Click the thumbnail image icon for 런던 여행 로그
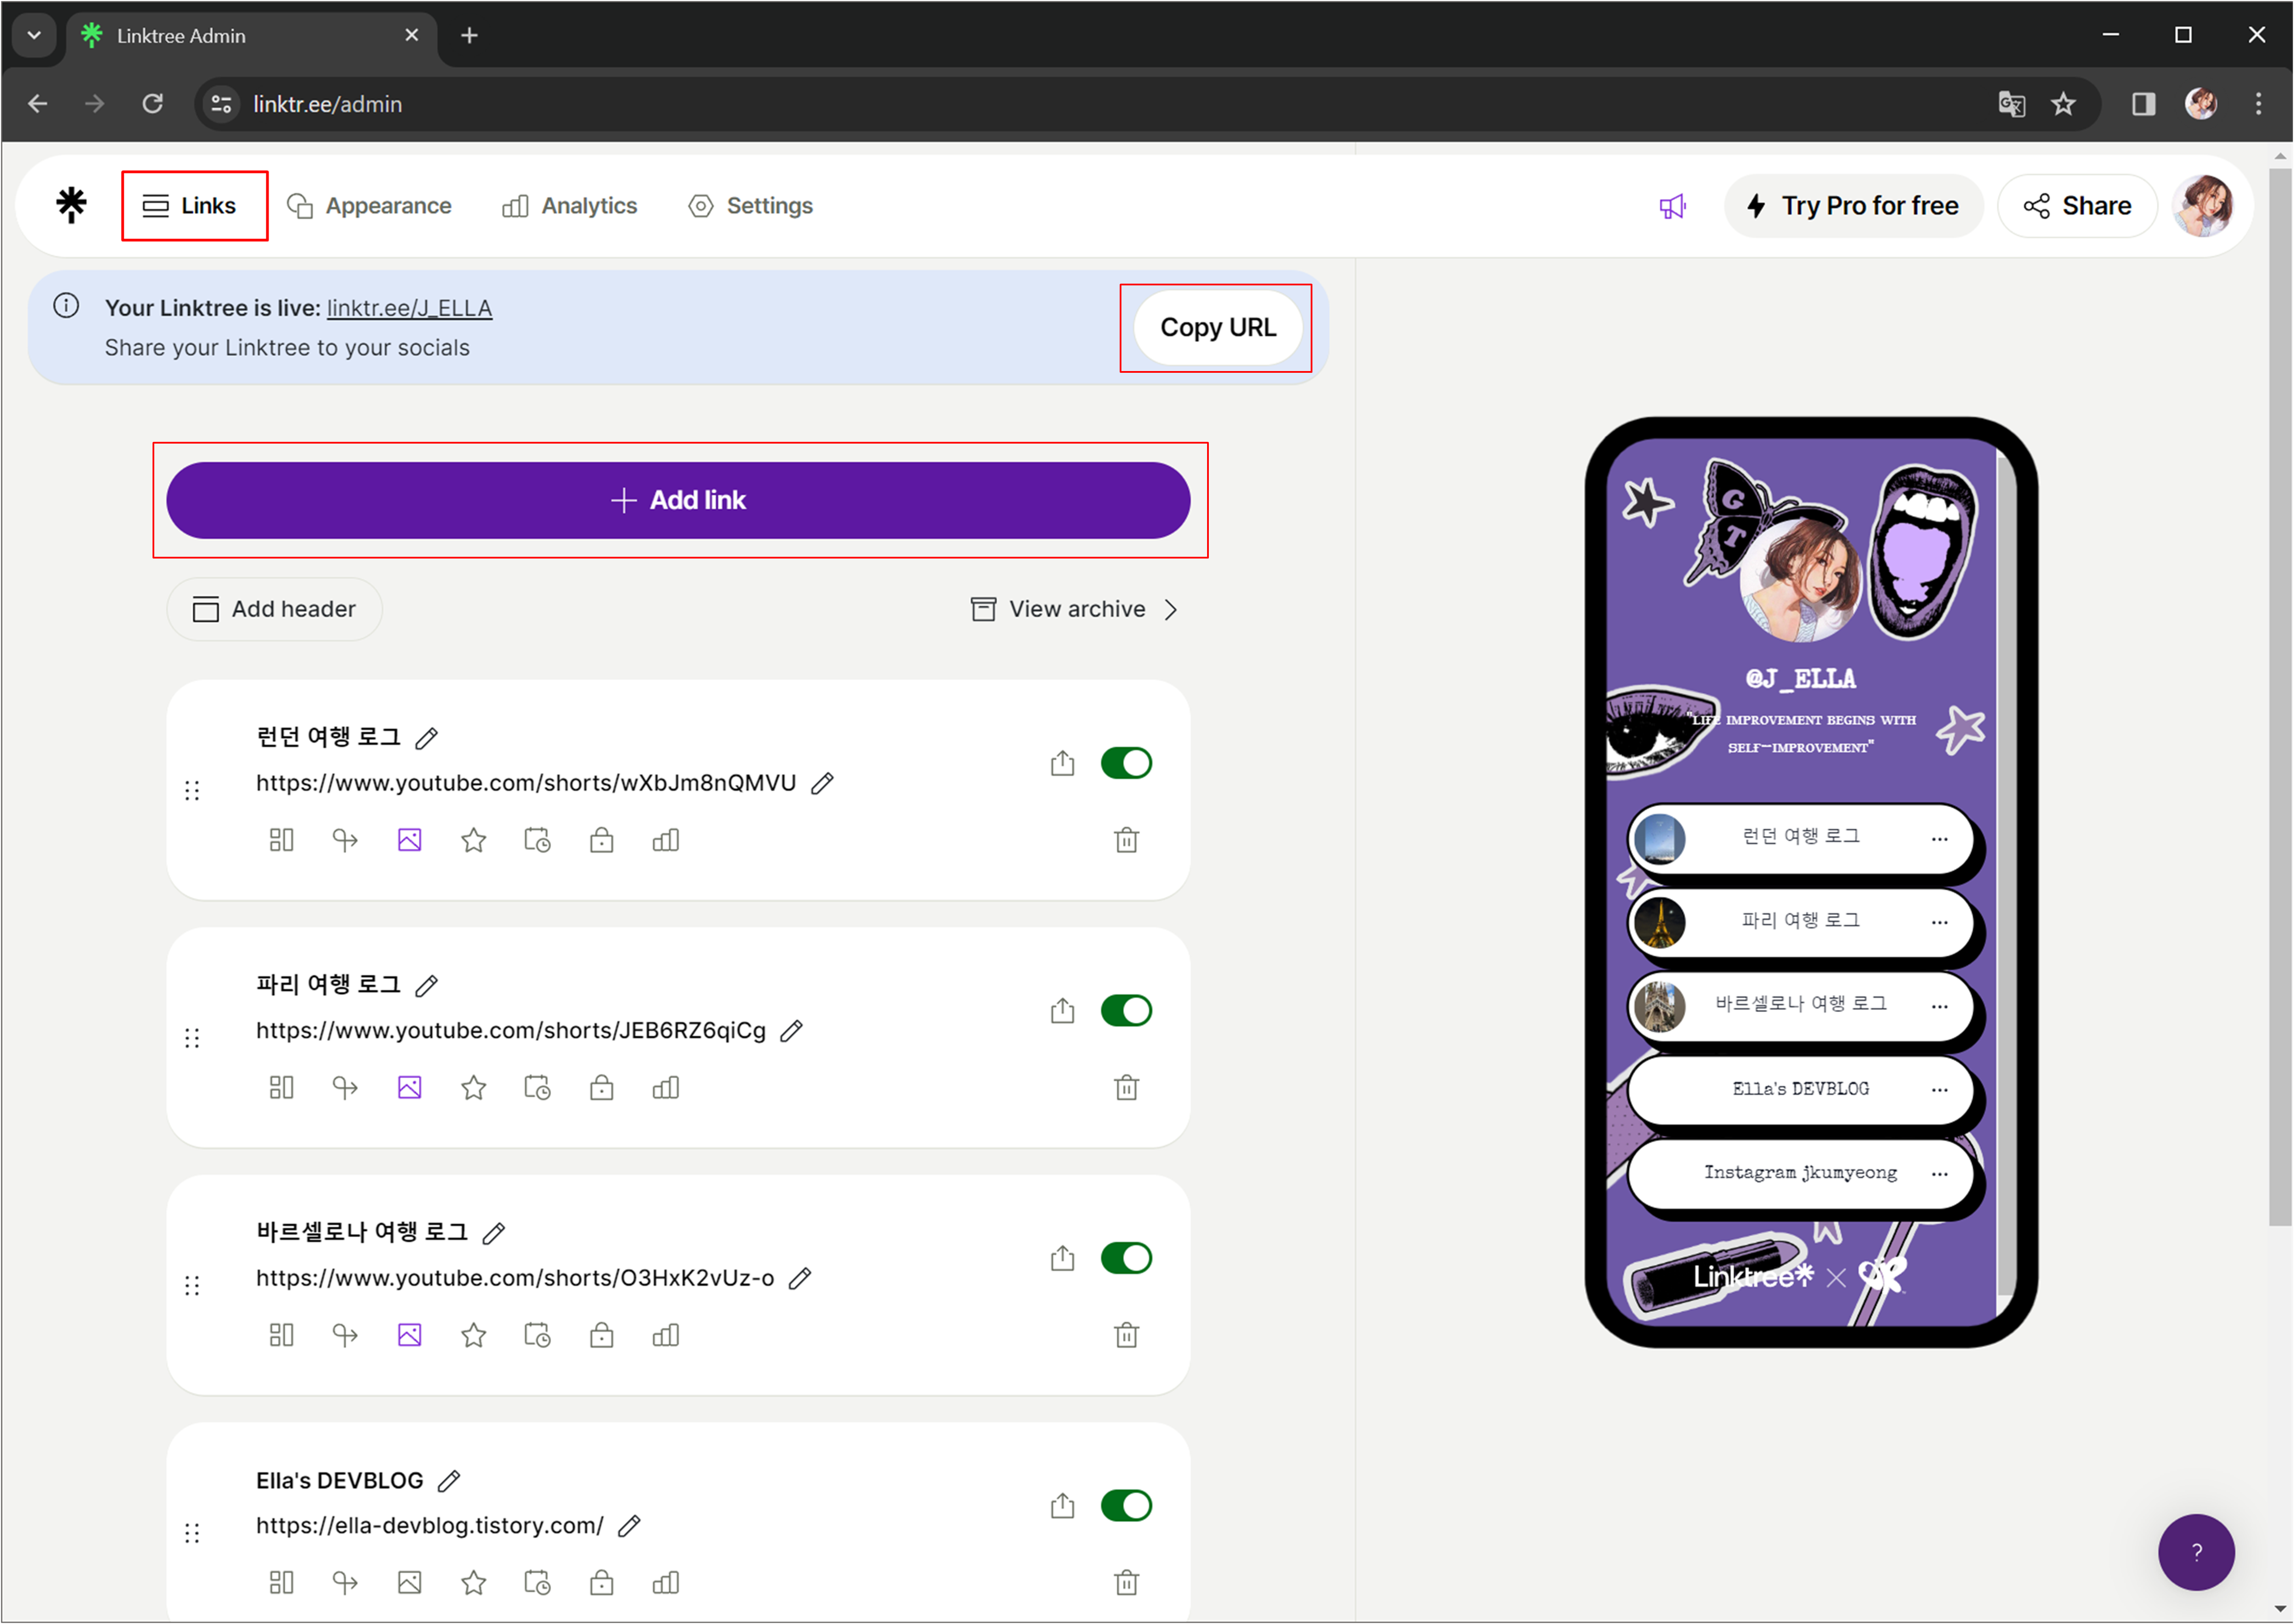The image size is (2294, 1624). pyautogui.click(x=409, y=840)
